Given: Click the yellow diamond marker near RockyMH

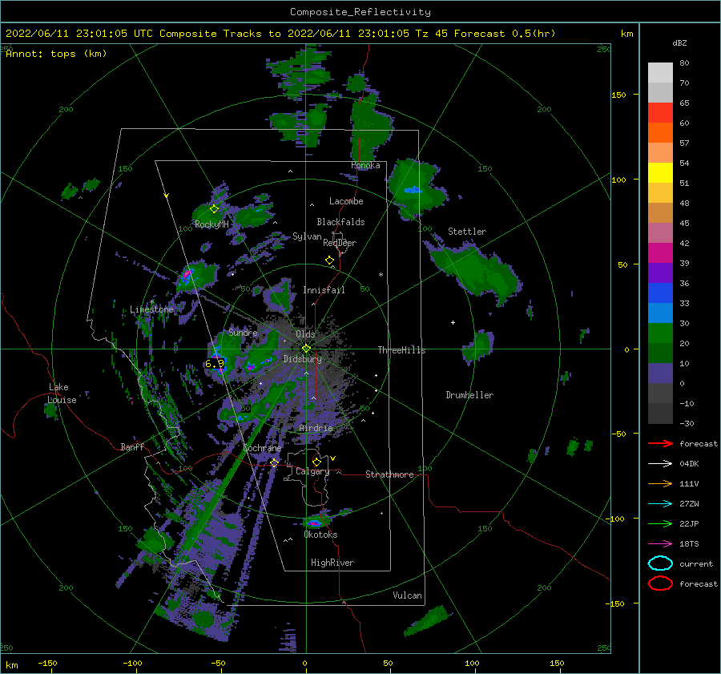Looking at the screenshot, I should pos(214,209).
